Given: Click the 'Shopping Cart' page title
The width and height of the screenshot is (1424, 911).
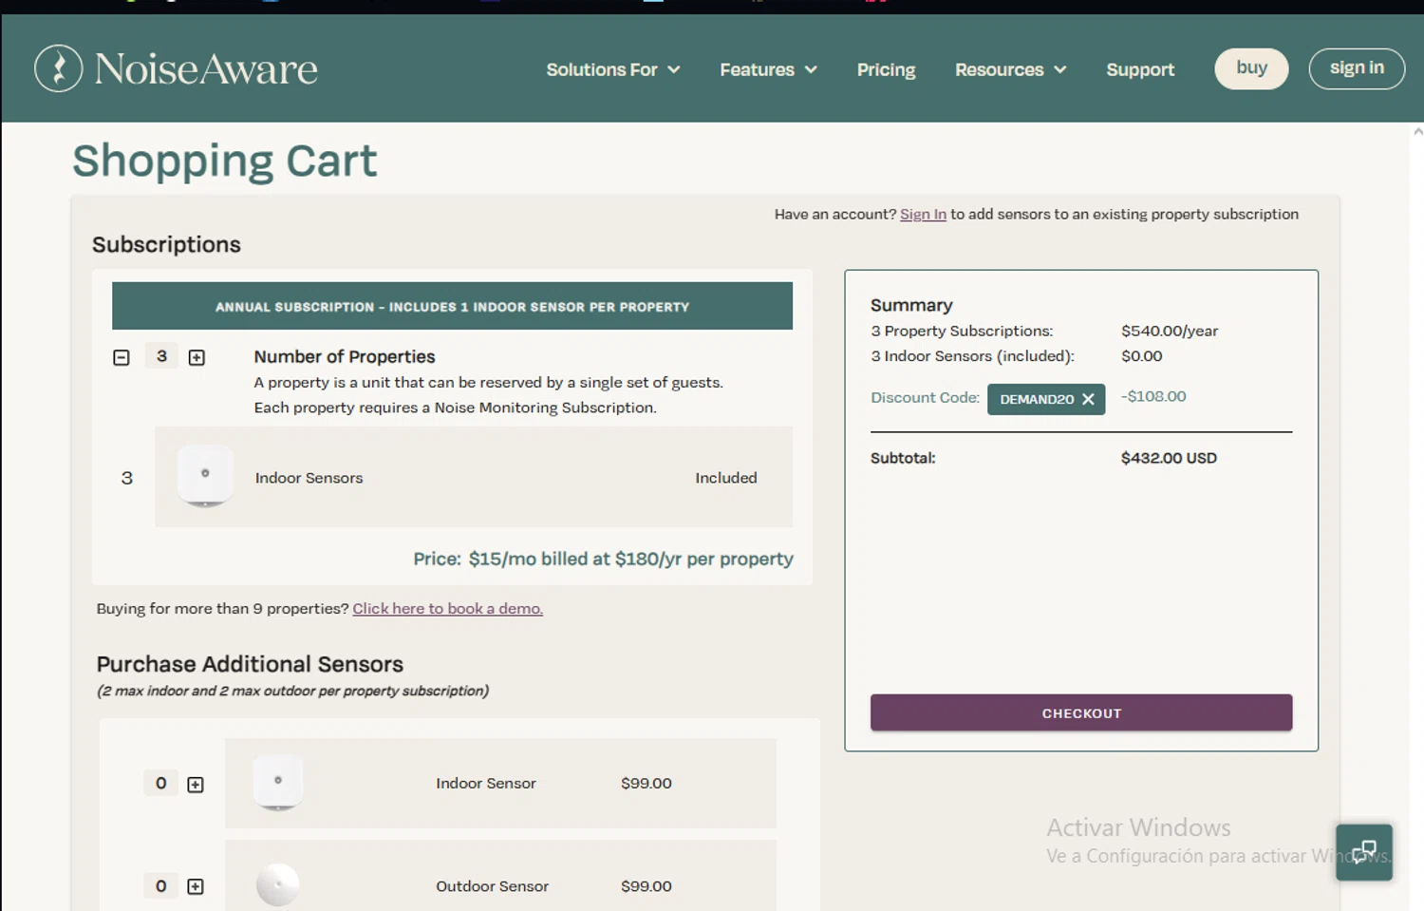Looking at the screenshot, I should (x=225, y=161).
